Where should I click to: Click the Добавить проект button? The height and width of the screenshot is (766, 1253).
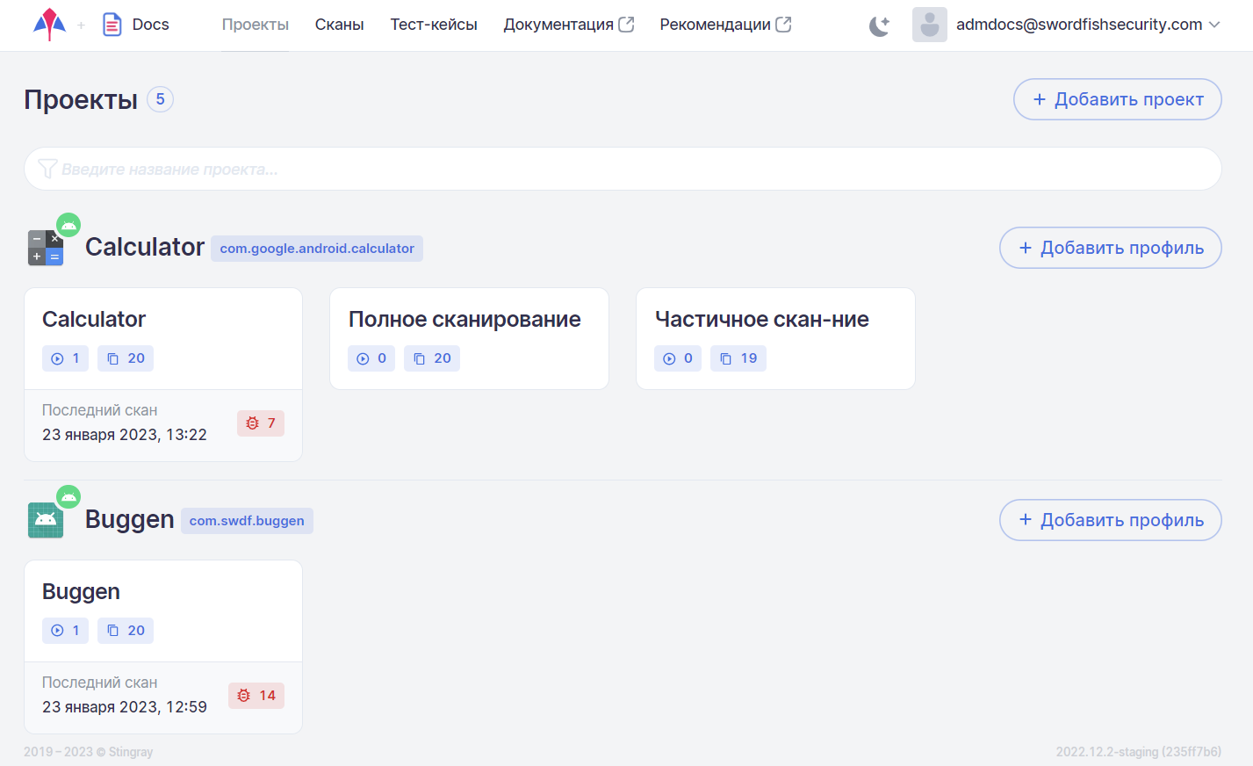coord(1117,99)
